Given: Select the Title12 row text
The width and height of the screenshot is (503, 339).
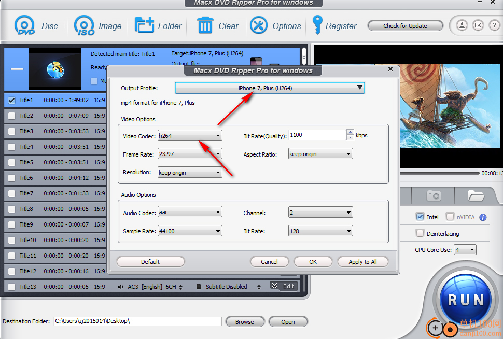Looking at the screenshot, I should click(27, 271).
